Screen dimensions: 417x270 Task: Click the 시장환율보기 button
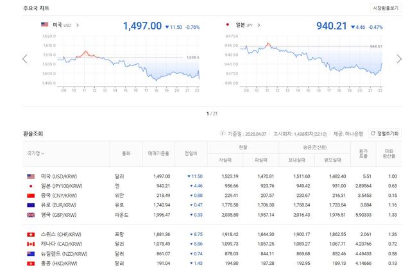click(x=386, y=8)
